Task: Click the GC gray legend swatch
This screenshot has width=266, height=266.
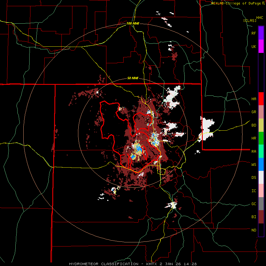Action: pos(261,204)
